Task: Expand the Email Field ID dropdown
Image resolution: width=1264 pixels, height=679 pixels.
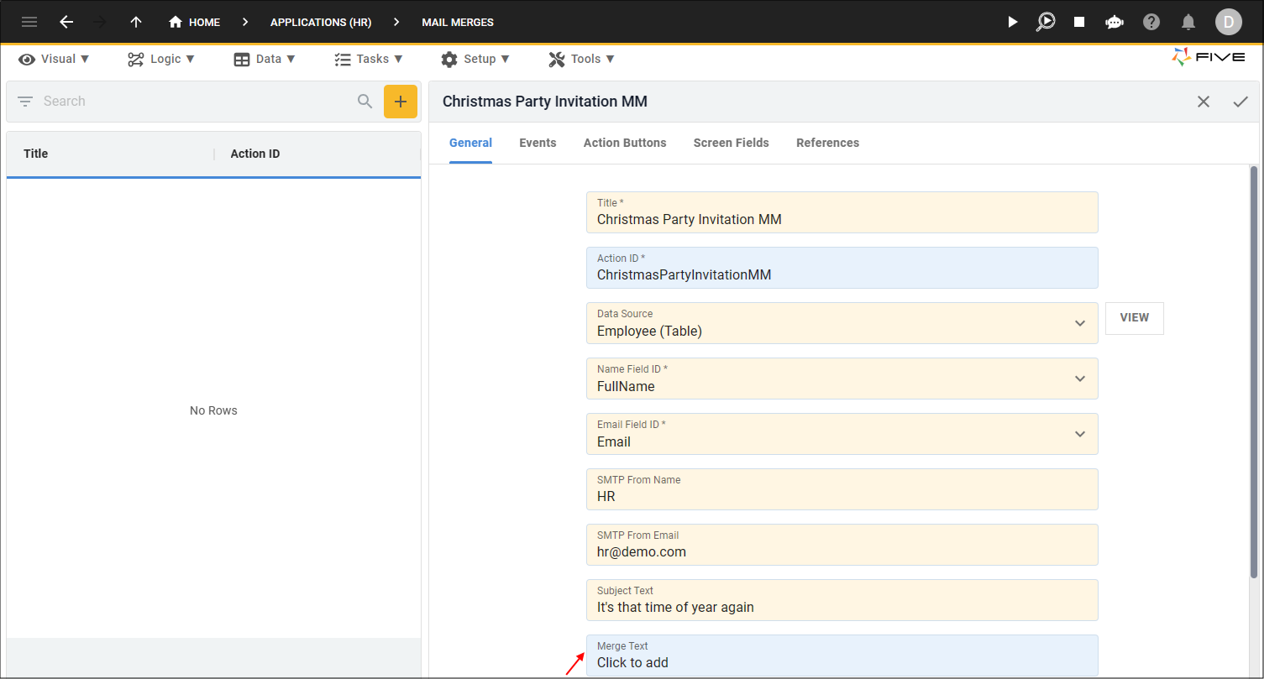Action: tap(1080, 434)
